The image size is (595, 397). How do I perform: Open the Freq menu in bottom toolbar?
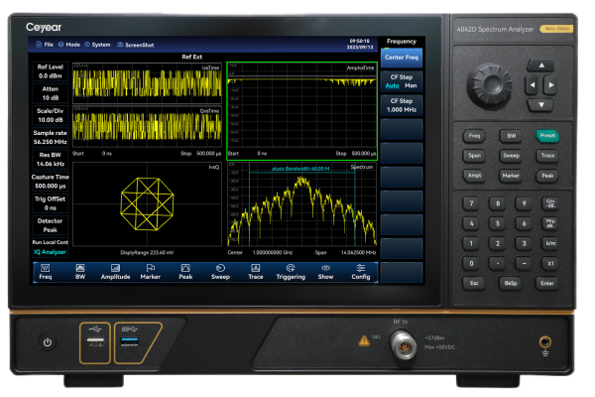46,273
